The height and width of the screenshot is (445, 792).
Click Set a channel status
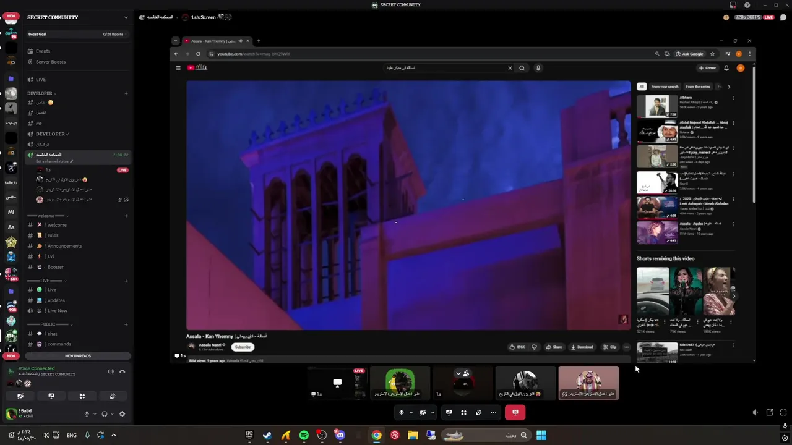tap(54, 161)
